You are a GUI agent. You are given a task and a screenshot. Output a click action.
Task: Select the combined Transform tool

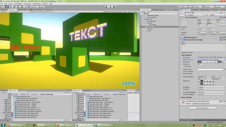coord(22,7)
